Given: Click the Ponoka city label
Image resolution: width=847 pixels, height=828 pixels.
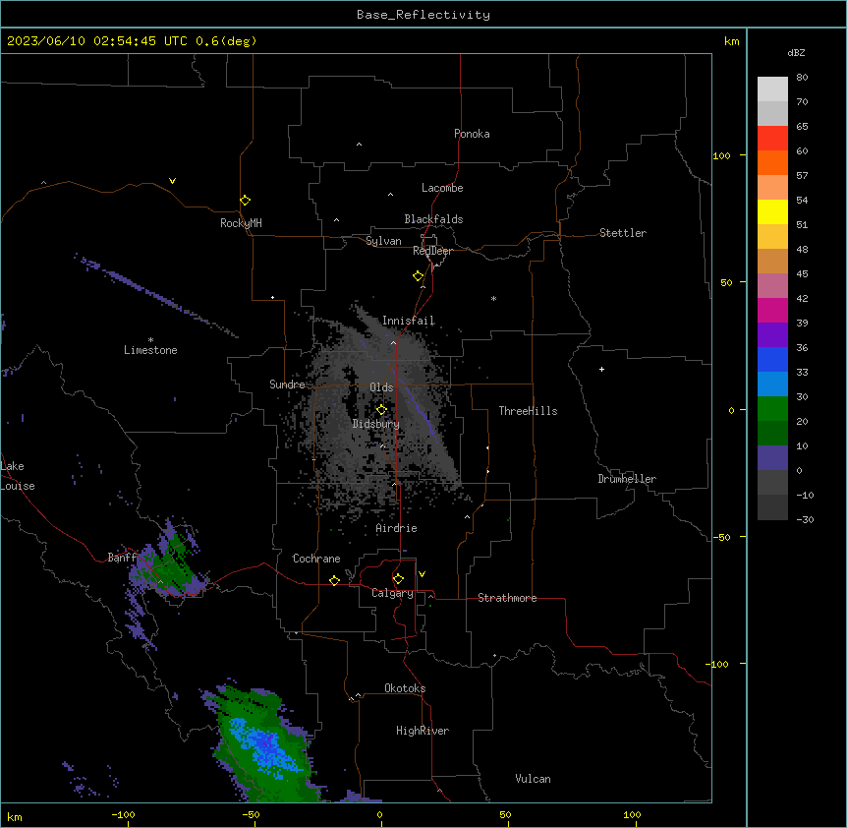Looking at the screenshot, I should pyautogui.click(x=472, y=134).
